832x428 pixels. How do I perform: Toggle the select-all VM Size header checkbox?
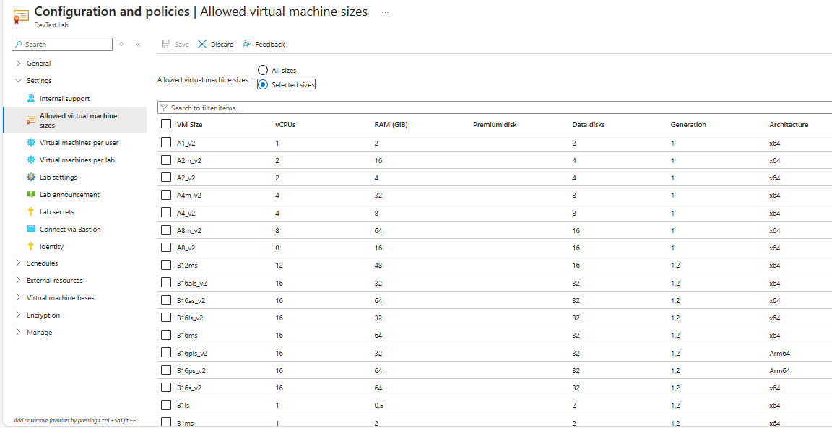tap(166, 124)
